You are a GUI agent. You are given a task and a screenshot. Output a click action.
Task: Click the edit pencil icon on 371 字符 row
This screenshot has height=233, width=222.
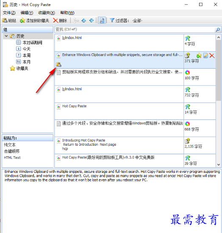(x=205, y=55)
